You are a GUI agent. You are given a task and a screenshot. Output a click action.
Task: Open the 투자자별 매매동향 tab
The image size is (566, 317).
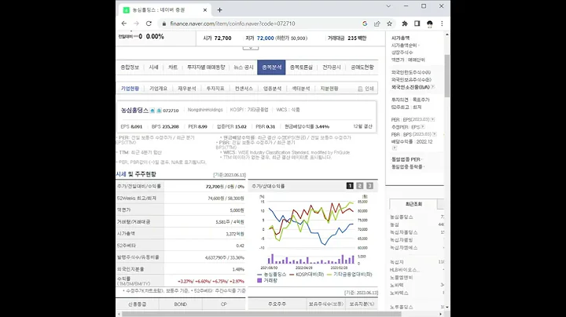click(206, 67)
